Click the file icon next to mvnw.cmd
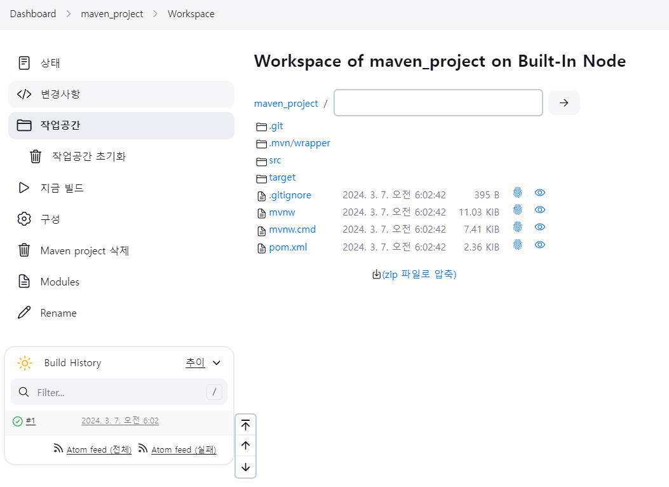The image size is (669, 487). 262,231
